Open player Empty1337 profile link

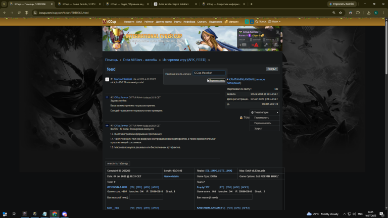point(203,187)
